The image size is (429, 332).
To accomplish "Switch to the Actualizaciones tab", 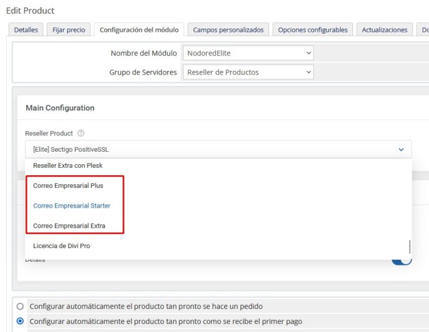I will [x=384, y=30].
